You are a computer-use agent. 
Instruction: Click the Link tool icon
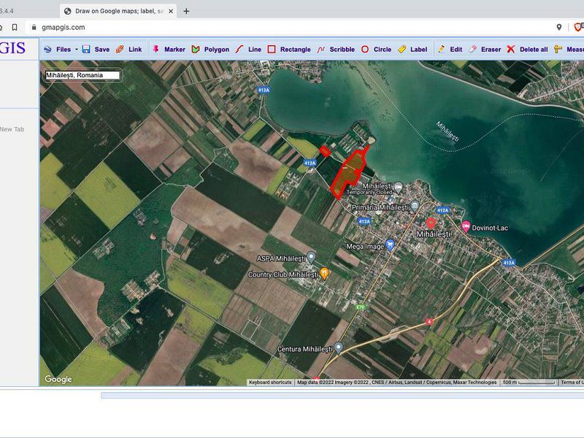pyautogui.click(x=120, y=50)
